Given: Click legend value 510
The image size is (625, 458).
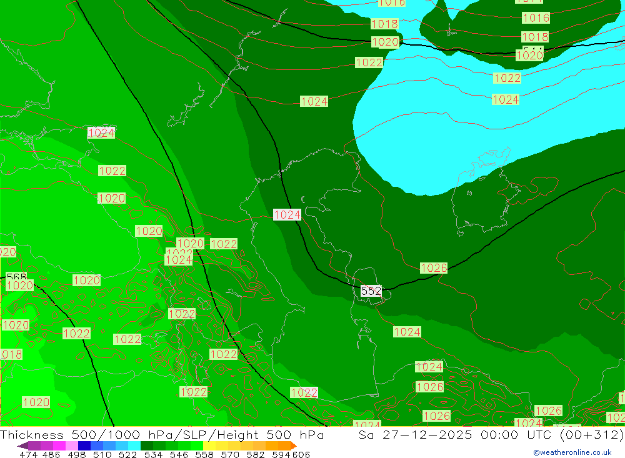Looking at the screenshot, I should pyautogui.click(x=102, y=454).
